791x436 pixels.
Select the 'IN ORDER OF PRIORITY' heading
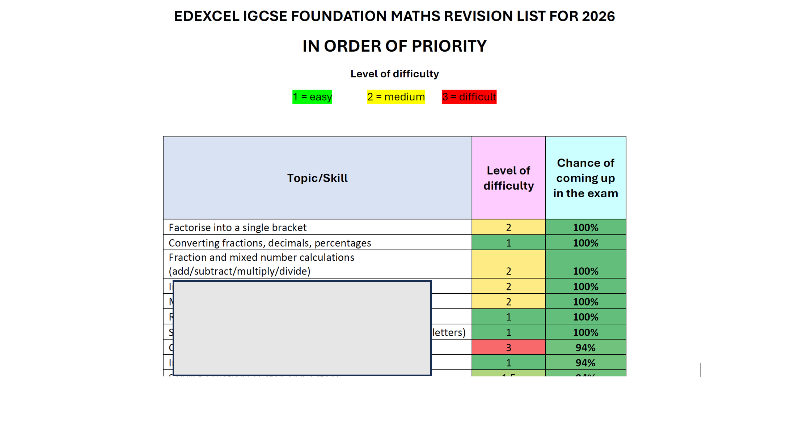(394, 46)
